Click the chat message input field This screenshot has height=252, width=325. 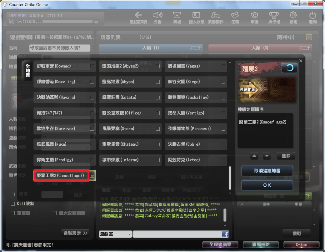[177, 234]
